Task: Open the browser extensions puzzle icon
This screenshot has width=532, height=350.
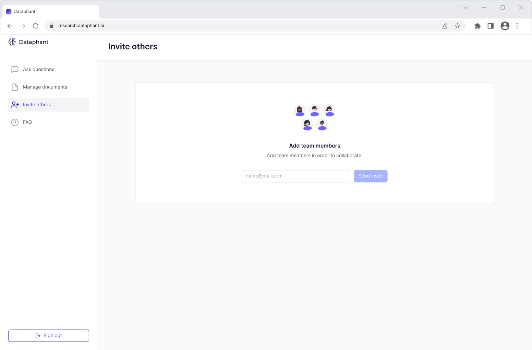Action: point(478,26)
